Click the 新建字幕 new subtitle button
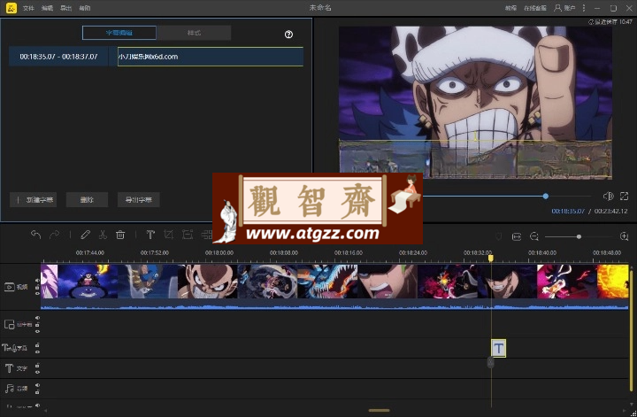637x417 pixels. point(34,199)
